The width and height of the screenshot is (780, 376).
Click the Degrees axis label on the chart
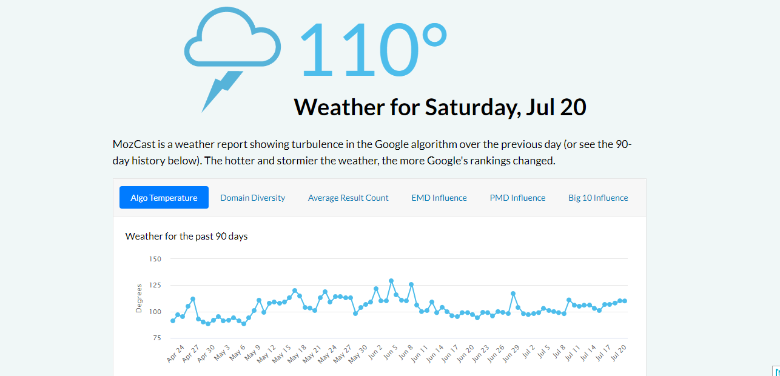[138, 298]
